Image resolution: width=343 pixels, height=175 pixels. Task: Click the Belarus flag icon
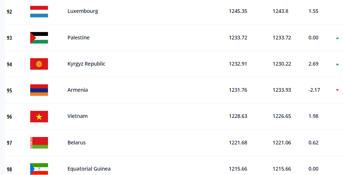click(39, 143)
